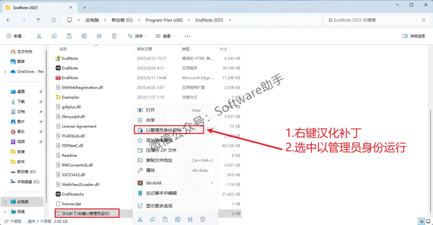Screen dimensions: 433x225
Task: Expand the OneDrive tree node
Action: (5, 71)
